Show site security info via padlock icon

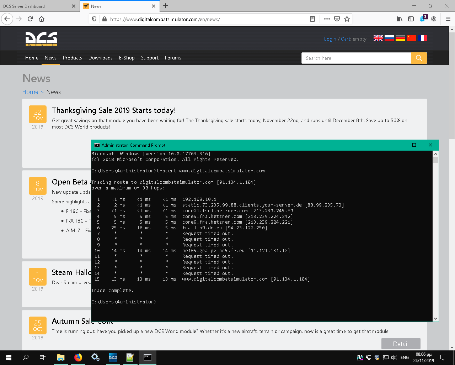104,19
